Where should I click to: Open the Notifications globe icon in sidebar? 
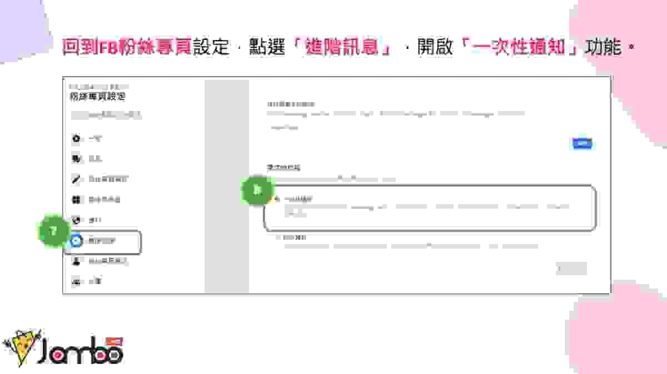pyautogui.click(x=76, y=220)
